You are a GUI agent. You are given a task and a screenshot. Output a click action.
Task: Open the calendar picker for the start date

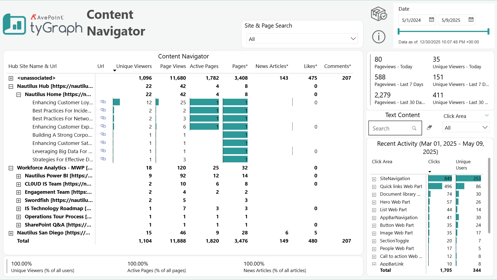pyautogui.click(x=431, y=20)
